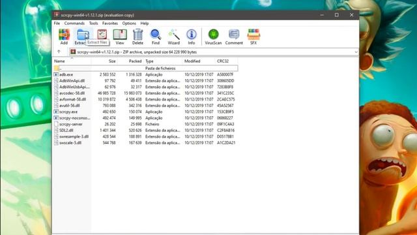Open the File menu
The width and height of the screenshot is (417, 235).
click(x=57, y=23)
